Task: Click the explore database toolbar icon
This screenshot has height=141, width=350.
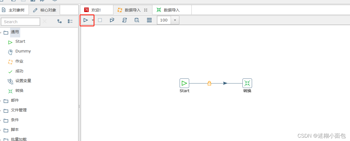Action: pyautogui.click(x=137, y=20)
